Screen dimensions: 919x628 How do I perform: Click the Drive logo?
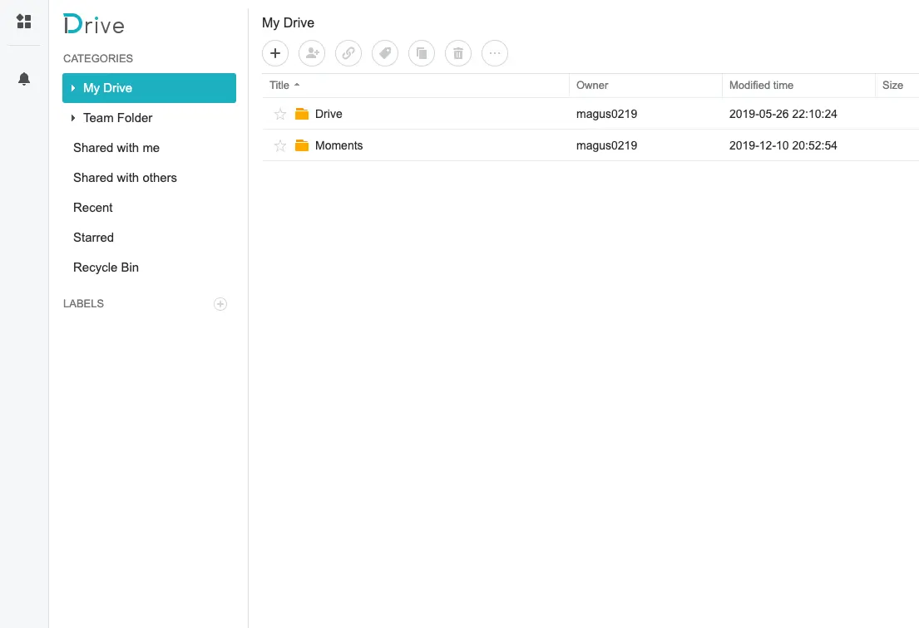[x=94, y=24]
